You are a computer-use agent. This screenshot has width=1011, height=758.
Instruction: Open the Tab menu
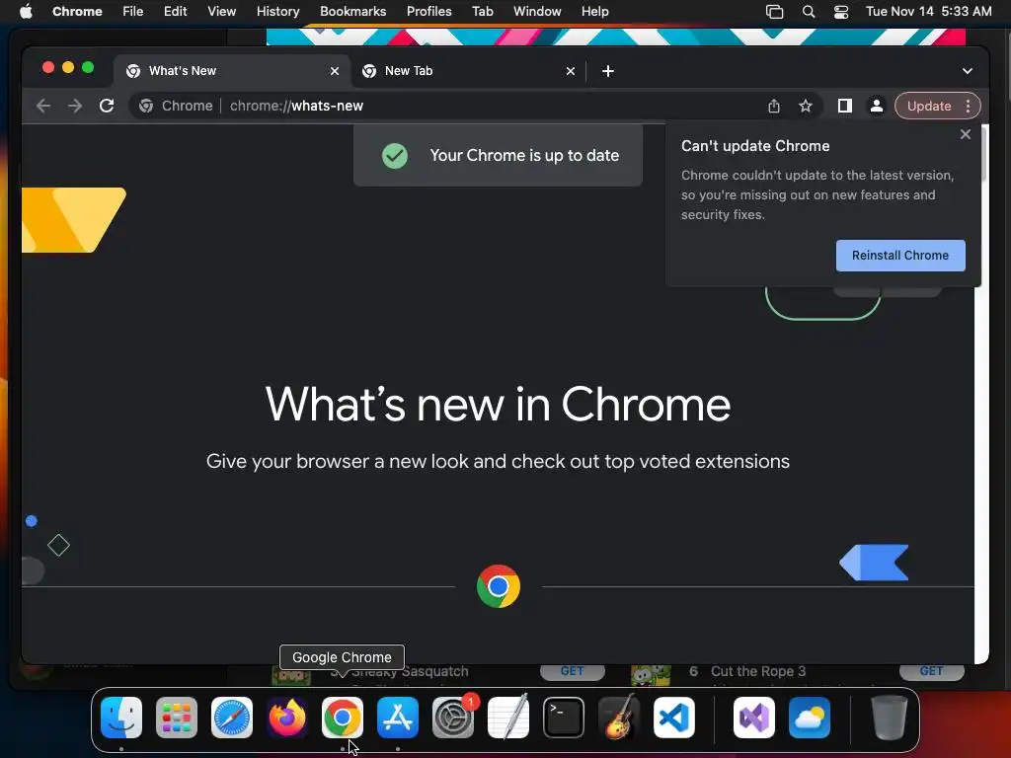482,12
